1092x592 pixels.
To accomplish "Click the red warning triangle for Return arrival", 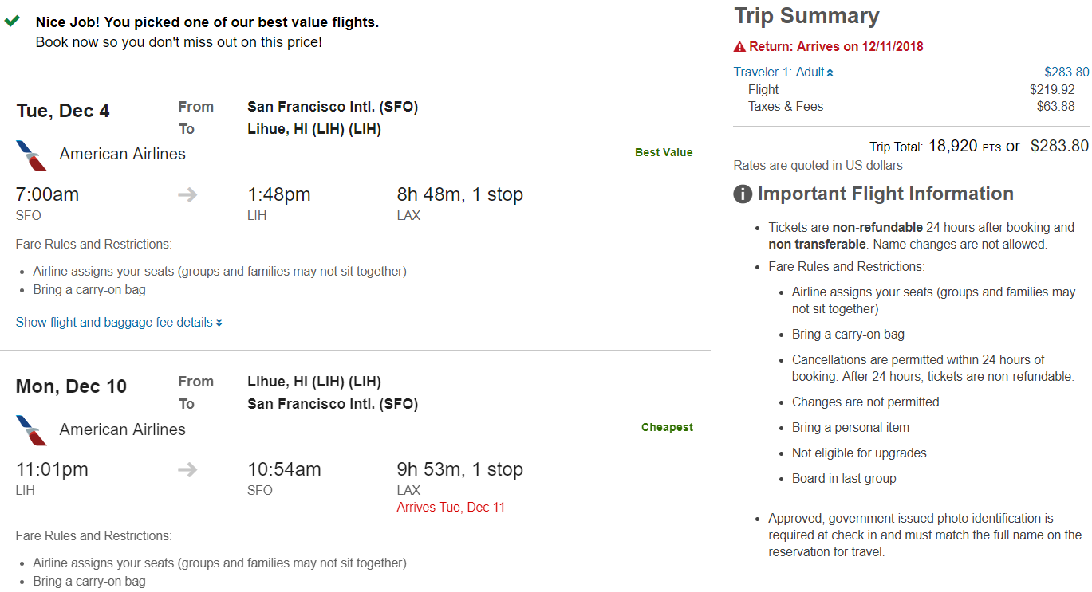I will [x=739, y=47].
